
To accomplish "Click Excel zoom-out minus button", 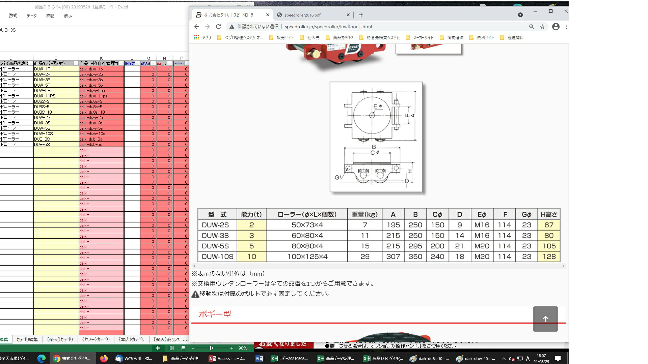I will click(x=193, y=348).
